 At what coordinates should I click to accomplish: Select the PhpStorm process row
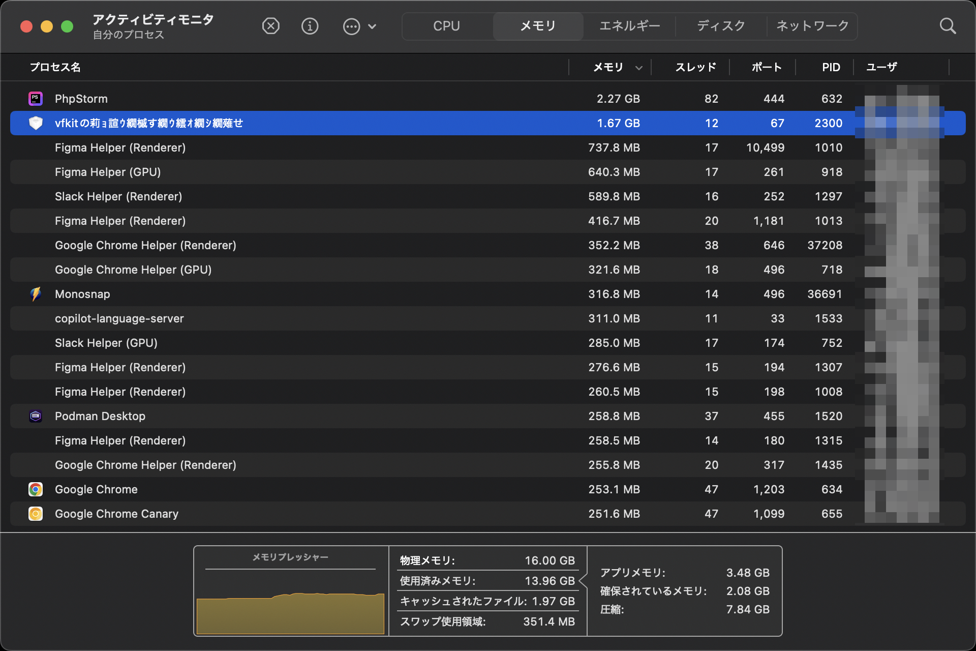[488, 99]
